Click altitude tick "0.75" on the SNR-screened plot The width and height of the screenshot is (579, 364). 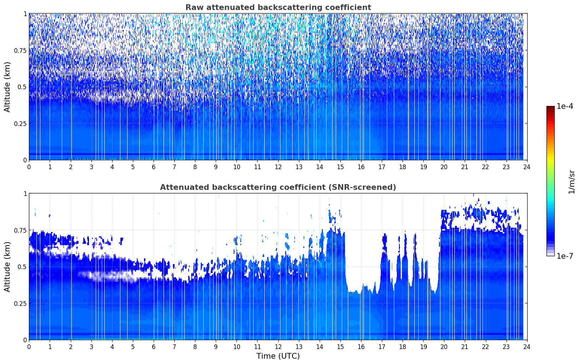tap(21, 230)
